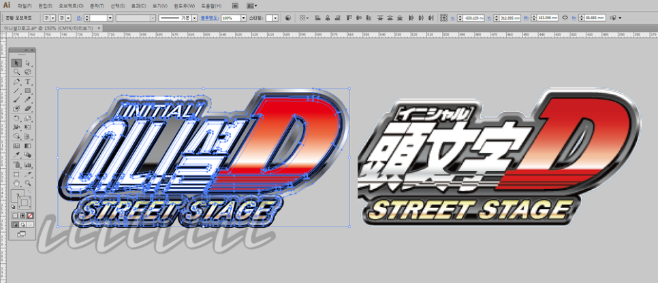Open the 편집(E) menu
Screen dimensions: 658x283
point(46,6)
